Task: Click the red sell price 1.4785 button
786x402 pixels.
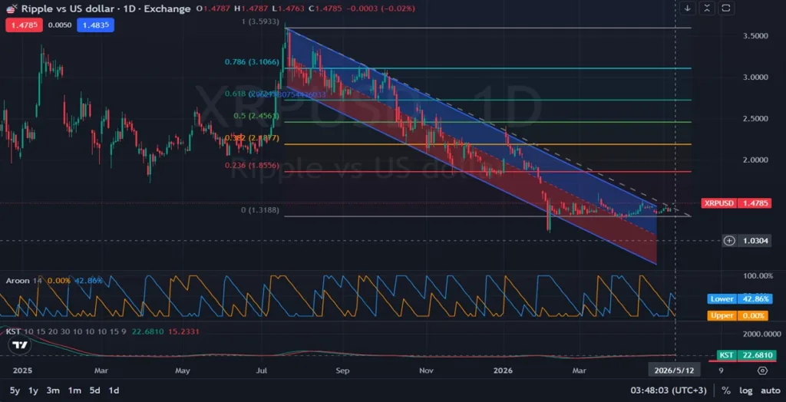Action: coord(24,25)
